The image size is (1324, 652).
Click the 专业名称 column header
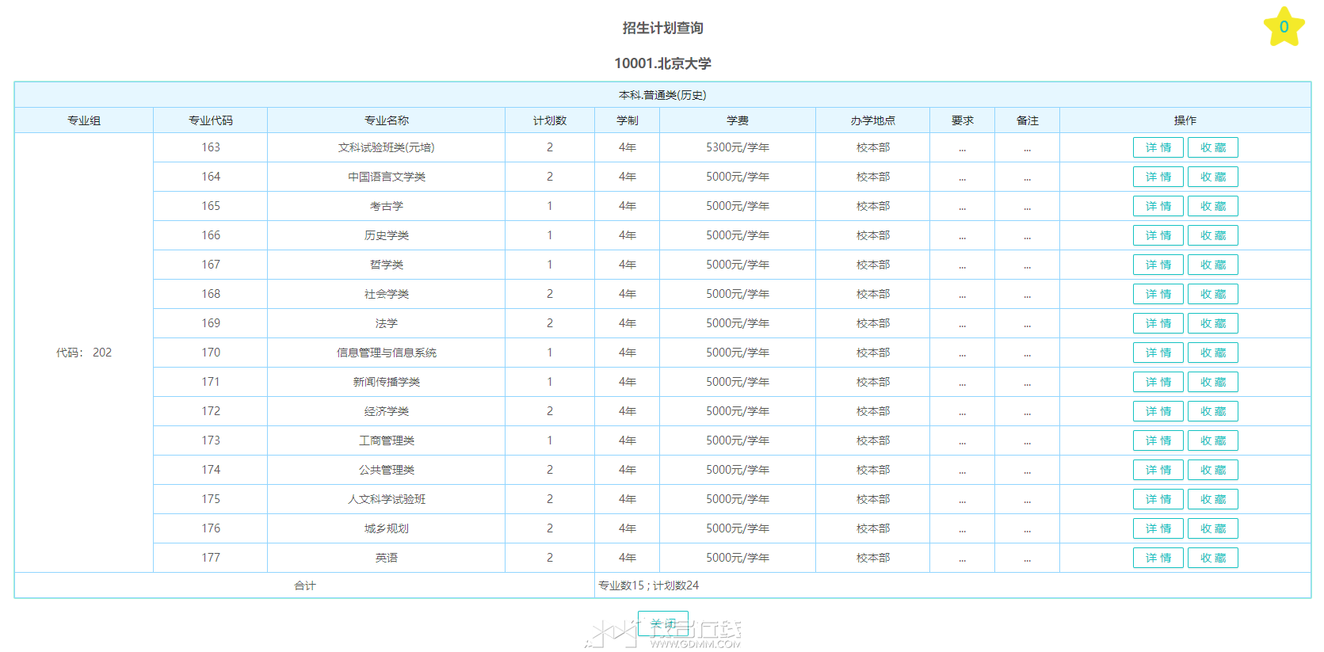(387, 120)
